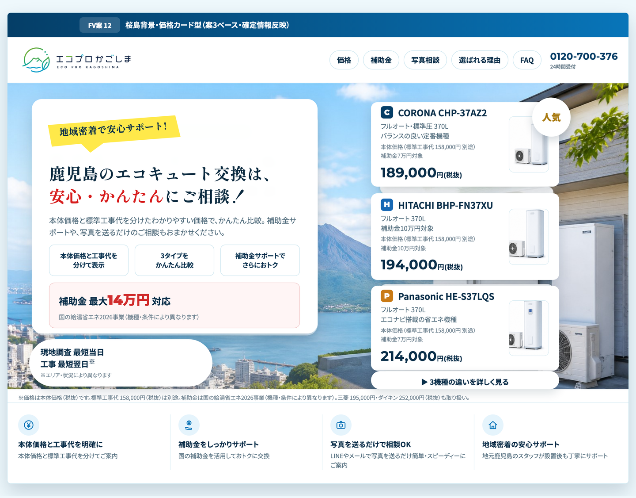
Task: Click the 人気 badge on CORONA card
Action: tap(551, 117)
